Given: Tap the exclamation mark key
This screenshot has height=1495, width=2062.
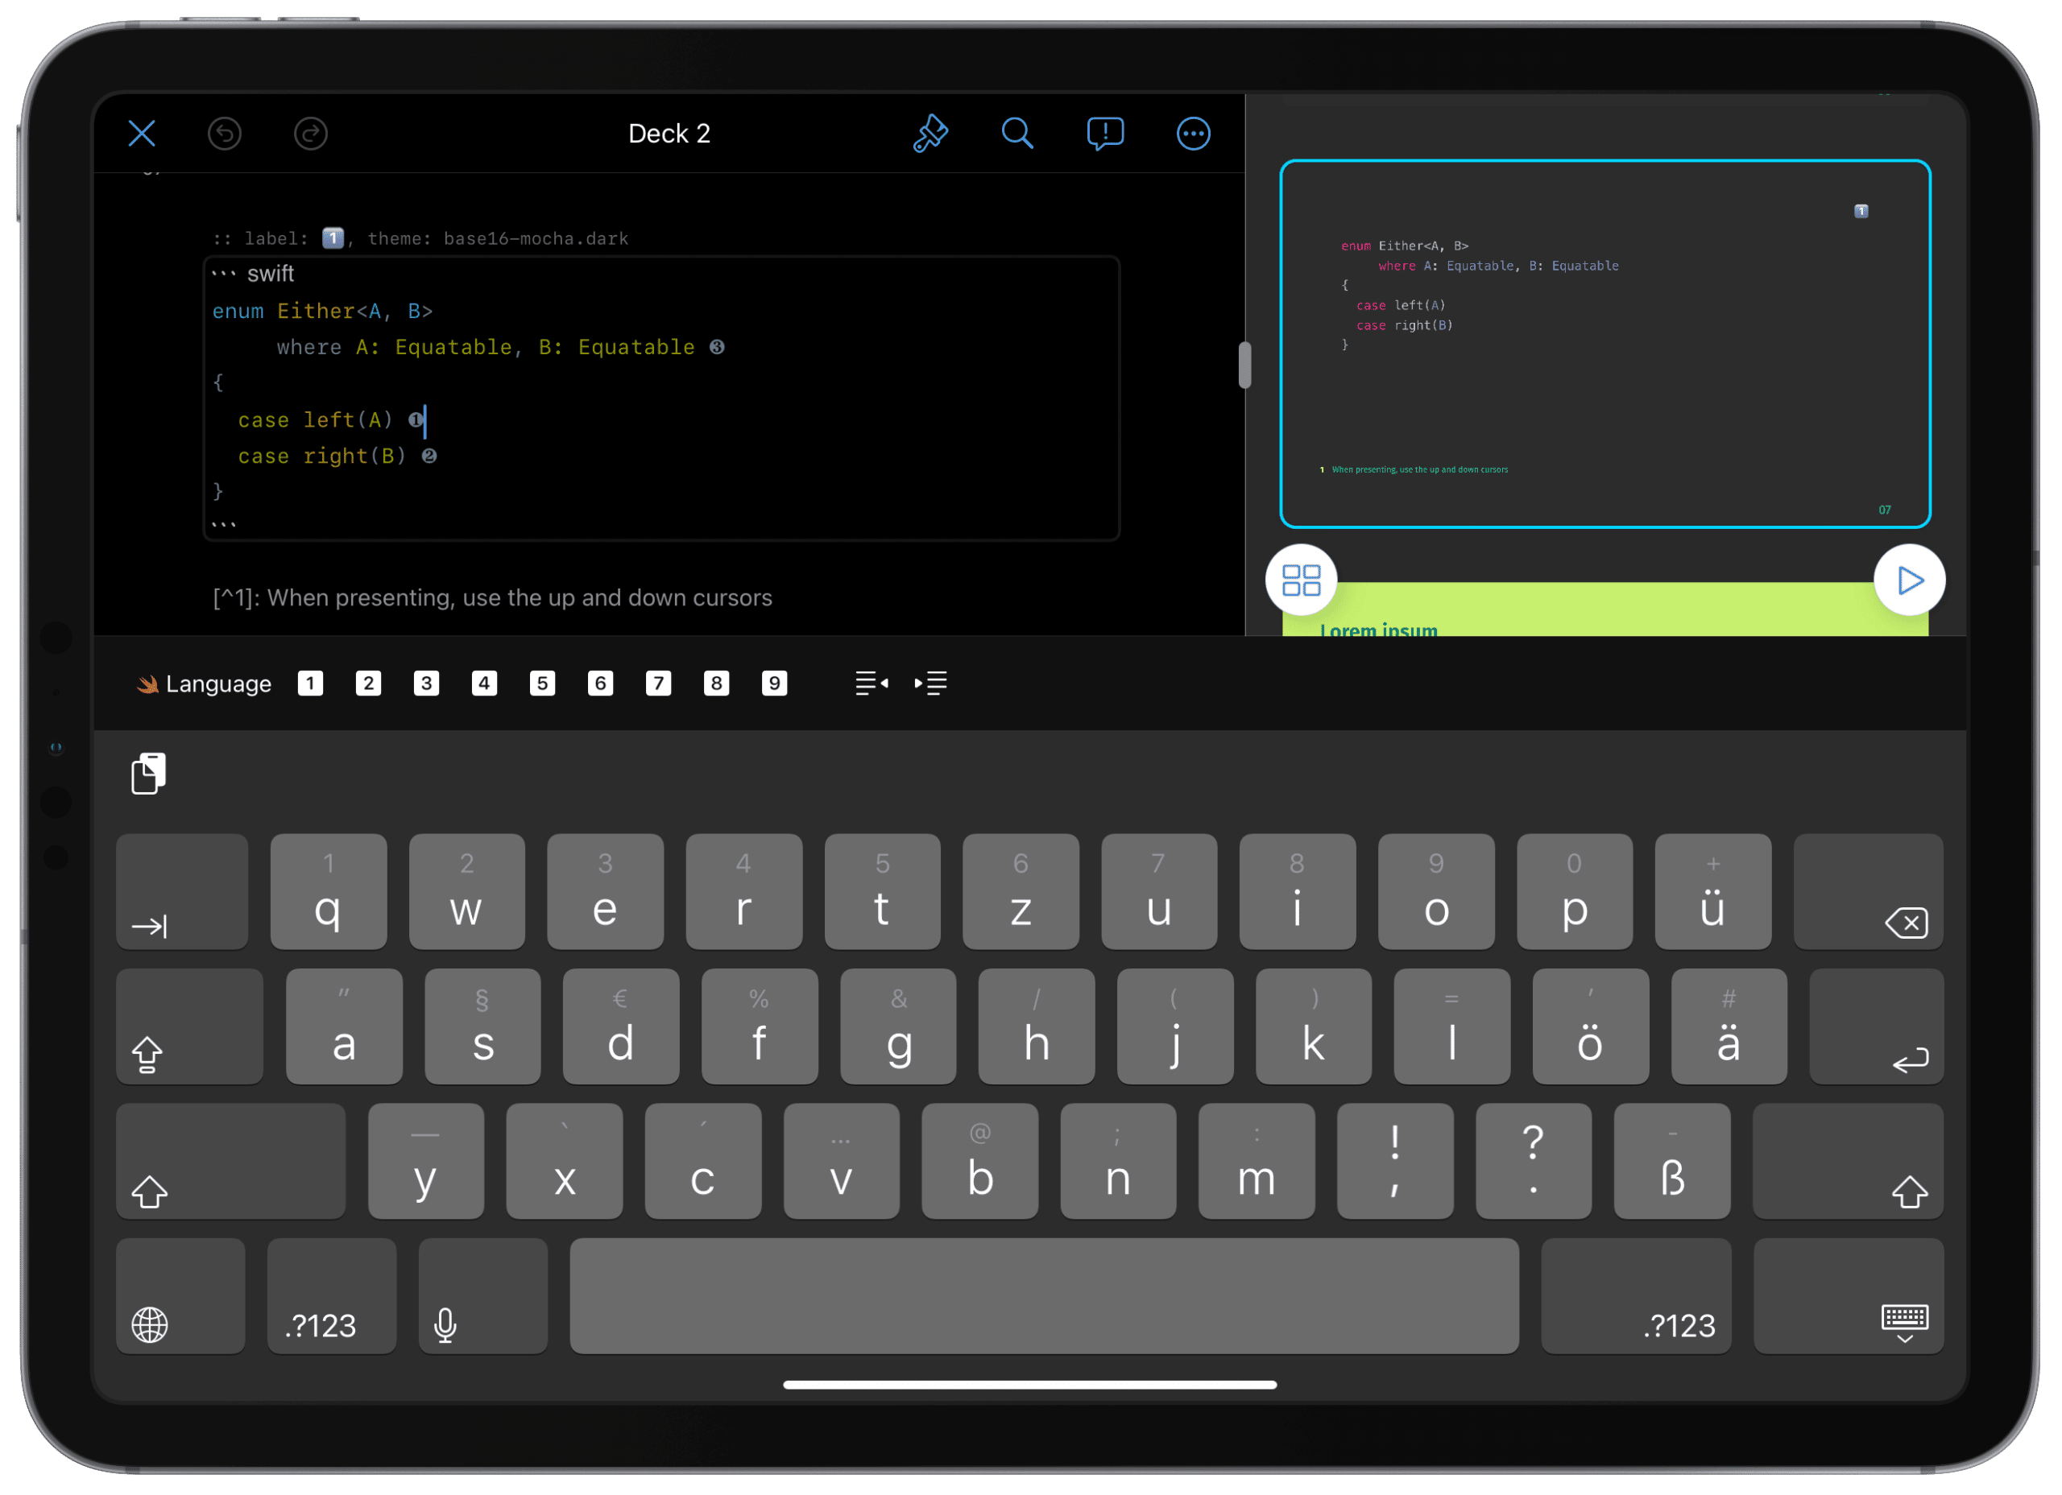Looking at the screenshot, I should (1394, 1162).
